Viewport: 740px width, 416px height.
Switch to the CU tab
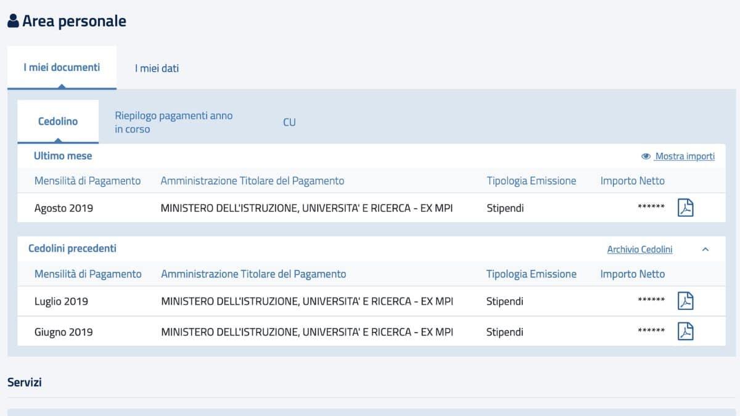(289, 122)
